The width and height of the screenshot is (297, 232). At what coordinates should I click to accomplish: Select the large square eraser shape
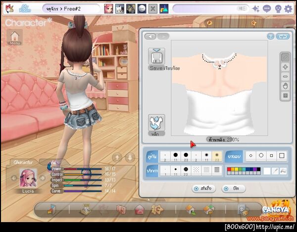pyautogui.click(x=282, y=155)
